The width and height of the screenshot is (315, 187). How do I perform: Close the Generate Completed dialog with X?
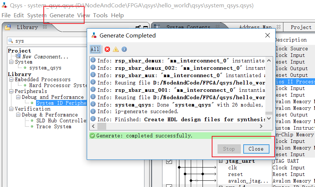point(267,35)
